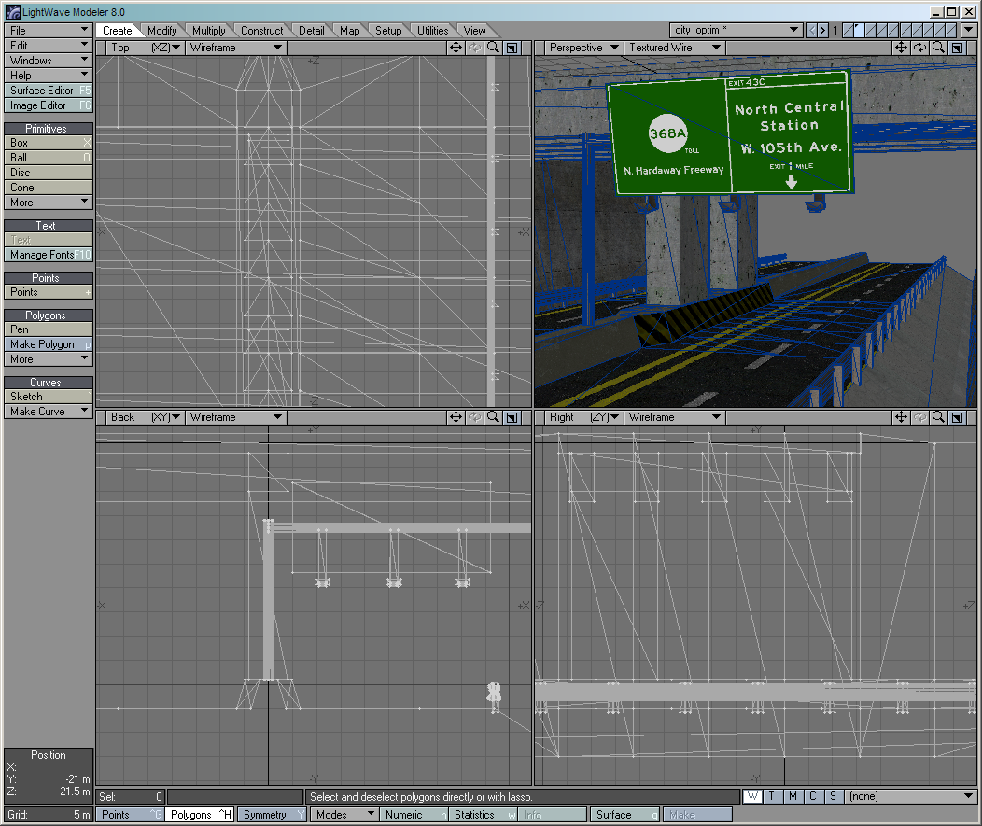Go to the next layer bank arrow
Screen dimensions: 982x826
(x=823, y=30)
